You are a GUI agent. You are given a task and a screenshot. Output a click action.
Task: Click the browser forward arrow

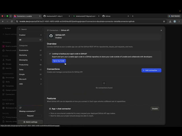tap(7, 22)
